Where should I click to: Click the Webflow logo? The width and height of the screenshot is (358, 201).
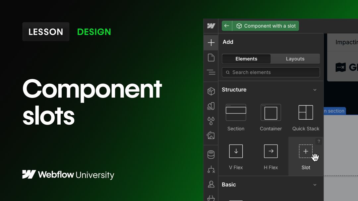click(x=211, y=26)
